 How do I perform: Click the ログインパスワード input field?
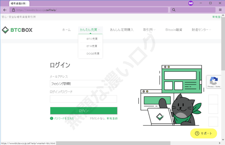tap(83, 99)
